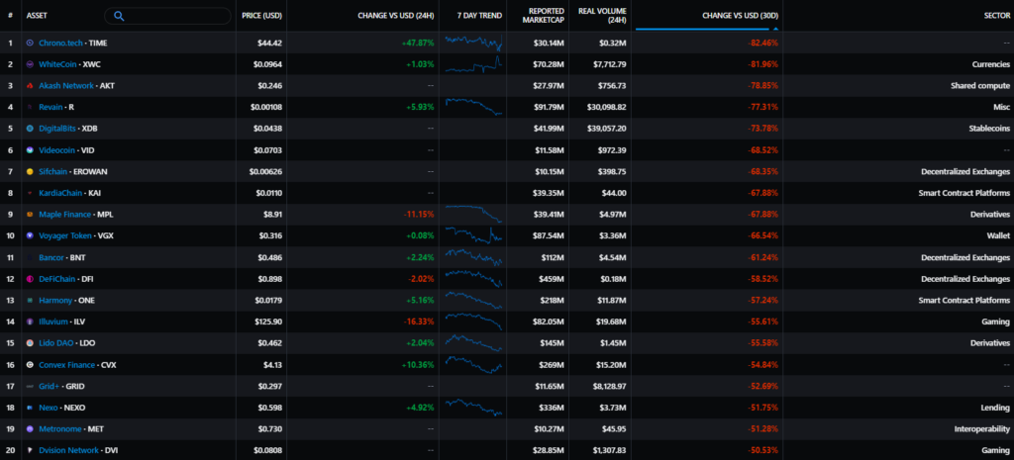Click the Illuvium logo icon

point(31,322)
